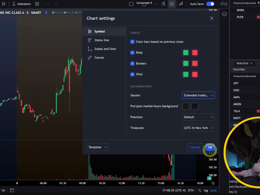
Task: Open indicator templates grid icon
Action: coord(37,4)
